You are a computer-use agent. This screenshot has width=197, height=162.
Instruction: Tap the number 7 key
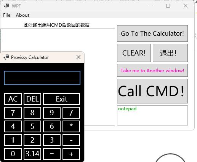pos(13,113)
